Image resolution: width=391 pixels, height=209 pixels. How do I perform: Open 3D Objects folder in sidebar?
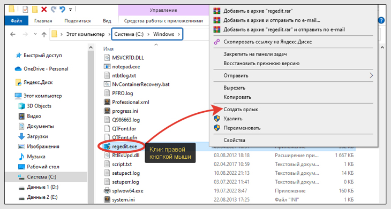point(39,106)
